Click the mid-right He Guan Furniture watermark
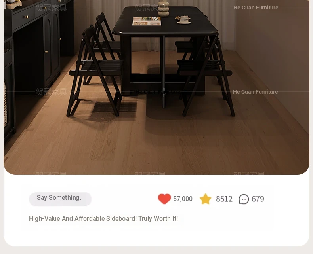 [x=255, y=92]
